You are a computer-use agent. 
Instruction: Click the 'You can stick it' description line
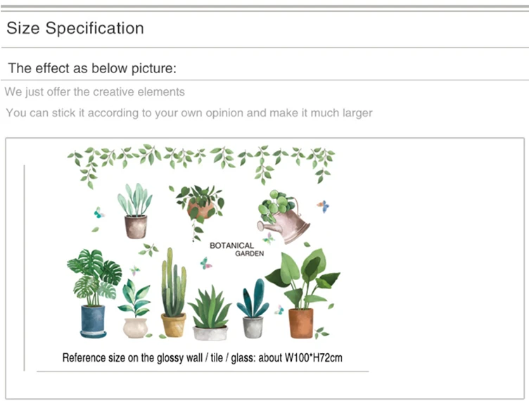tap(189, 113)
